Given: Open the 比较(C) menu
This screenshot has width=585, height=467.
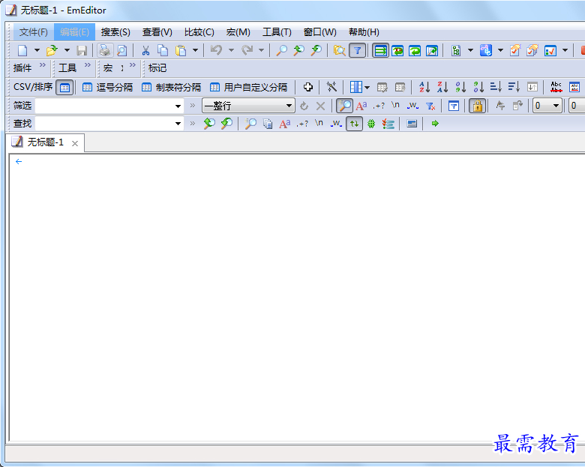Looking at the screenshot, I should pyautogui.click(x=199, y=32).
